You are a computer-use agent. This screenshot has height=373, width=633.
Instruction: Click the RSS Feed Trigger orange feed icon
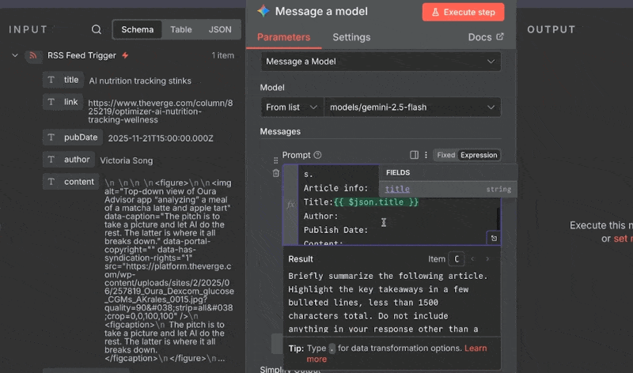(x=33, y=55)
